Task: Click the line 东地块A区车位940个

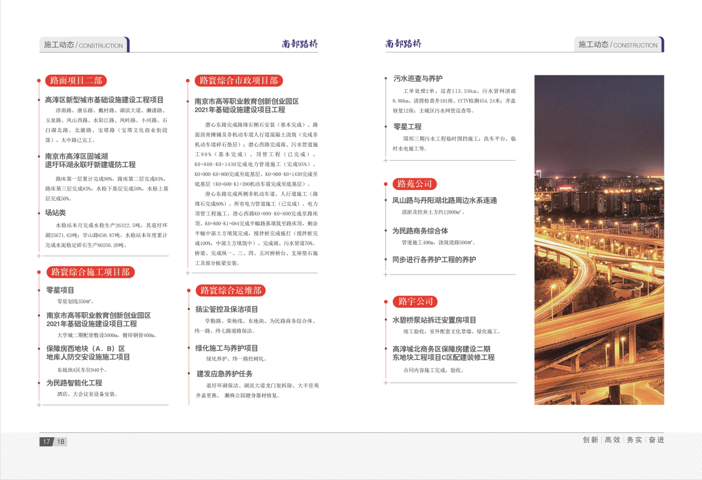Action: (x=82, y=369)
